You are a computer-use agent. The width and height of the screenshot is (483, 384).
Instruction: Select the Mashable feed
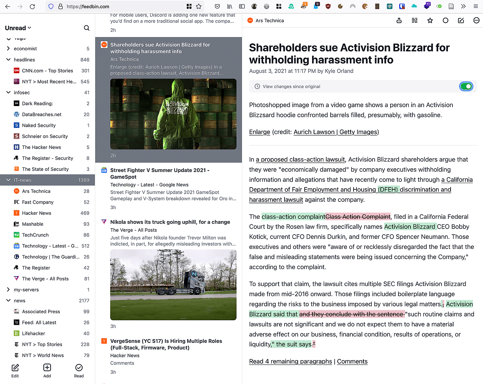point(48,224)
